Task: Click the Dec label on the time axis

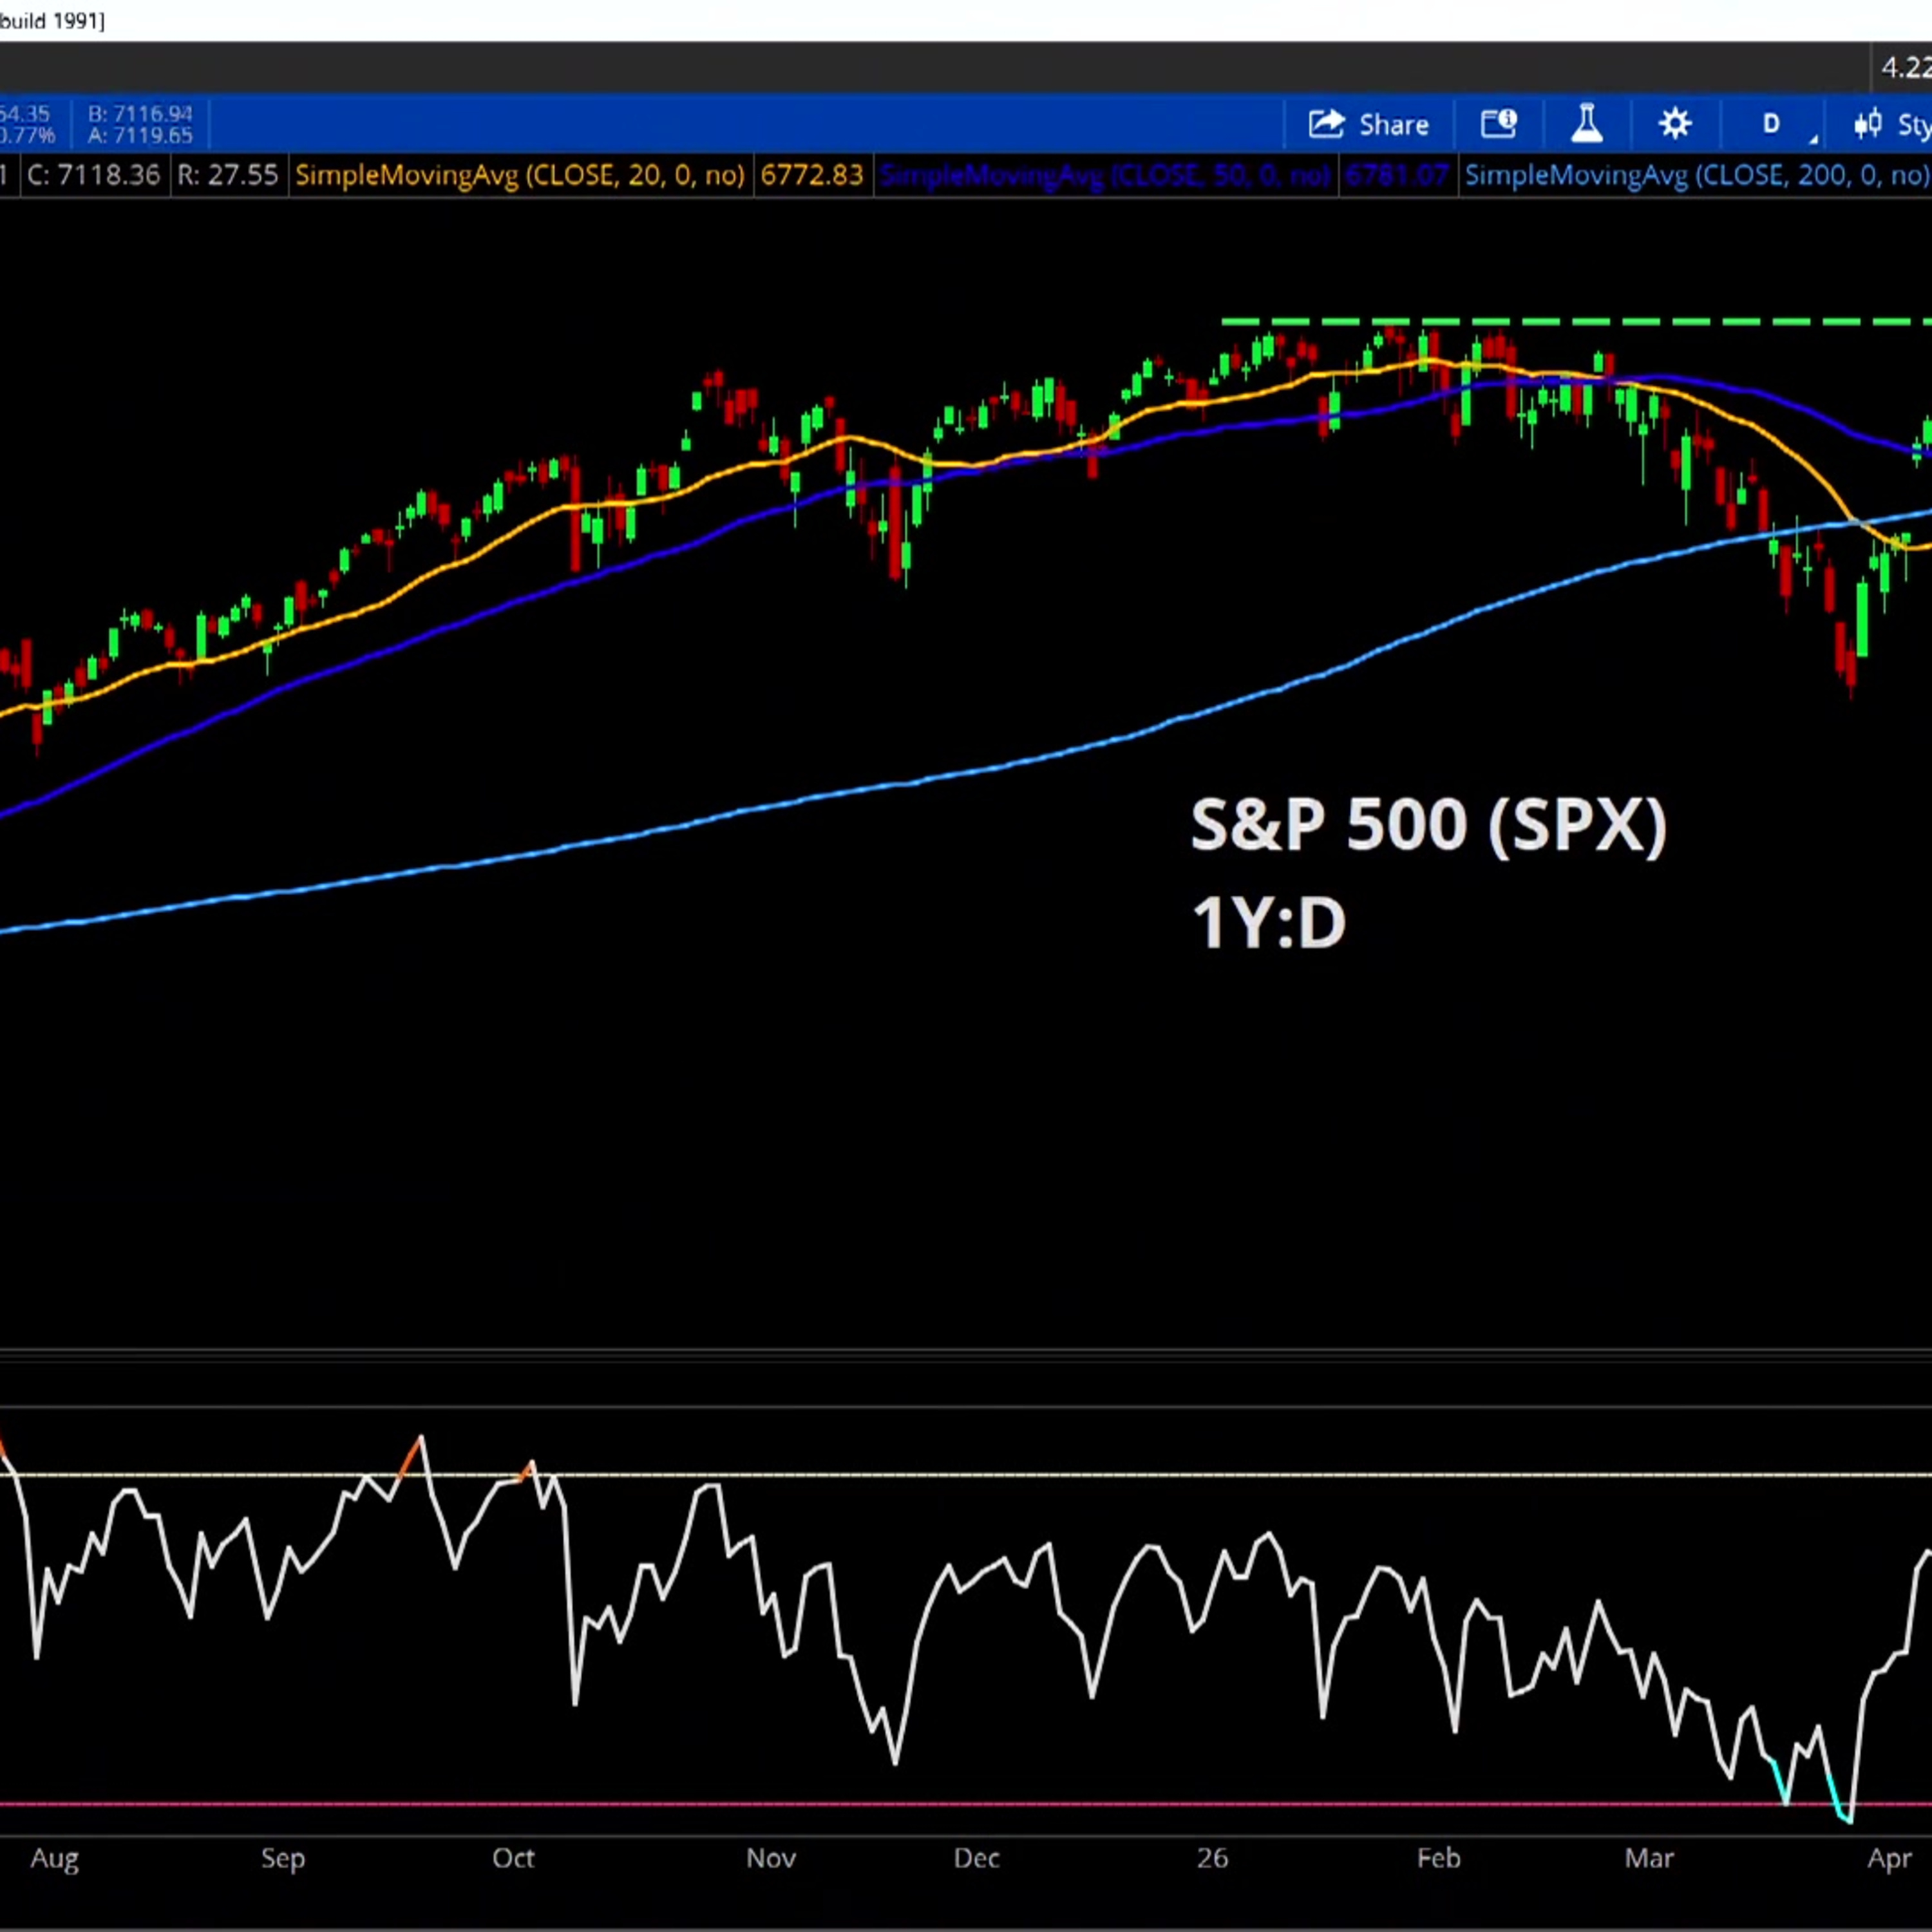Action: point(976,1859)
